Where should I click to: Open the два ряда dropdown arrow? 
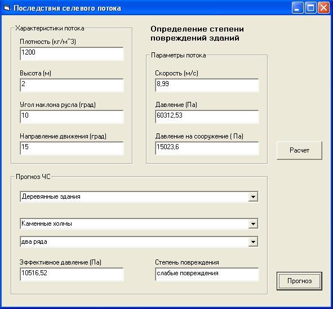253,241
